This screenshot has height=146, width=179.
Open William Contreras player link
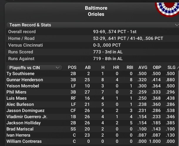pos(24,141)
